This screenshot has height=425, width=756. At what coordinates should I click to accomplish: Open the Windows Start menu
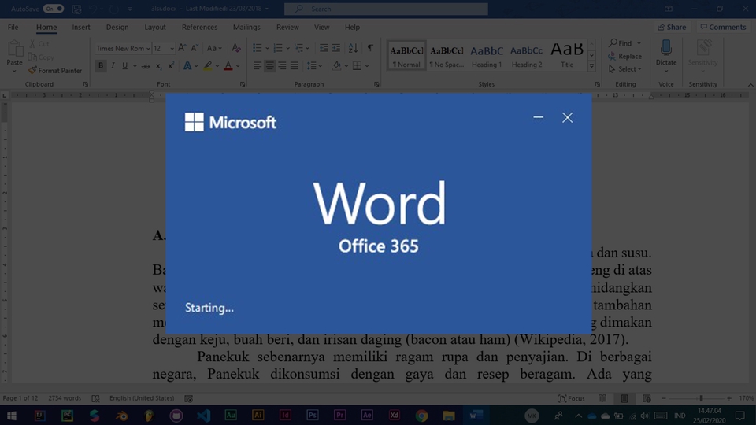click(x=12, y=415)
